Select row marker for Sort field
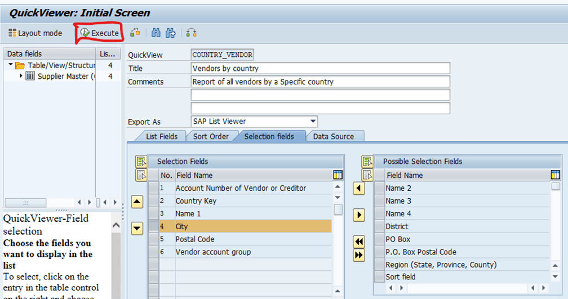The height and width of the screenshot is (299, 568). 379,276
